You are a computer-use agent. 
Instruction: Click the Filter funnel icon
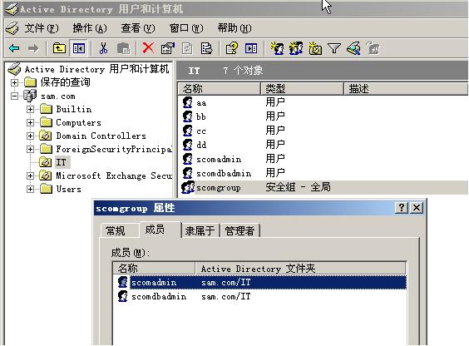pos(333,48)
